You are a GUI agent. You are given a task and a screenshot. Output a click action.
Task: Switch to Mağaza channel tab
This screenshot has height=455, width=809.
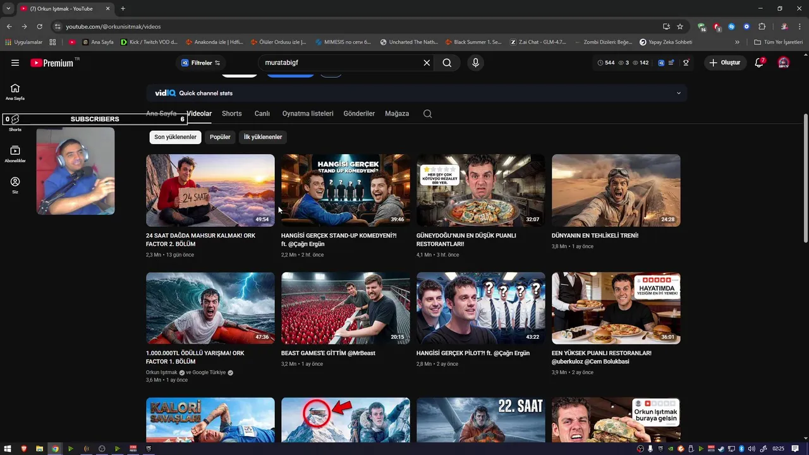pos(397,114)
